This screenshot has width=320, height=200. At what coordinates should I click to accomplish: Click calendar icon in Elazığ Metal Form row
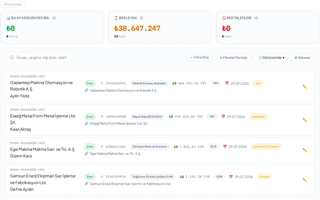(223, 117)
